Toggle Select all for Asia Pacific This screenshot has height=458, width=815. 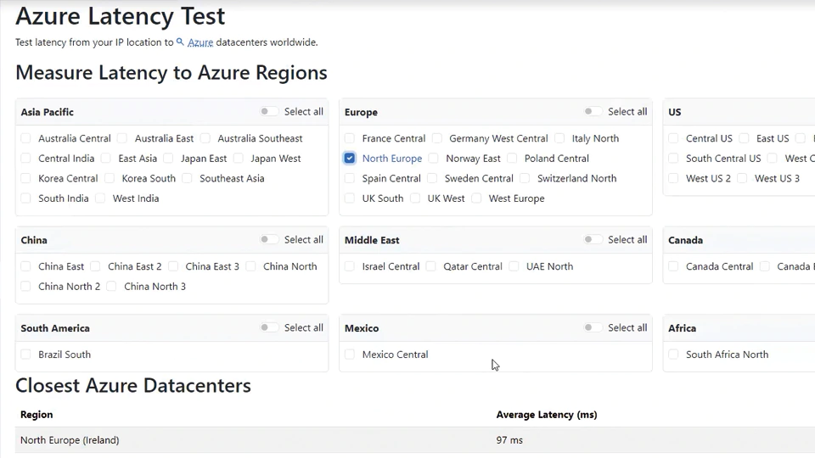click(269, 112)
